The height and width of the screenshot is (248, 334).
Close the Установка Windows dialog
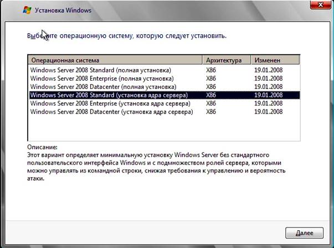pyautogui.click(x=320, y=4)
